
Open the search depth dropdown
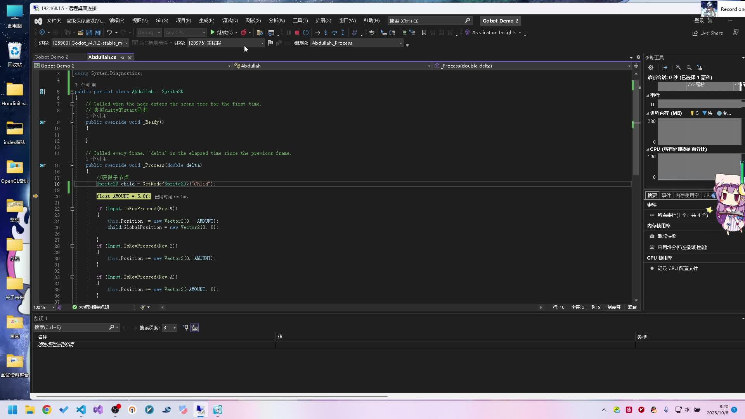174,328
